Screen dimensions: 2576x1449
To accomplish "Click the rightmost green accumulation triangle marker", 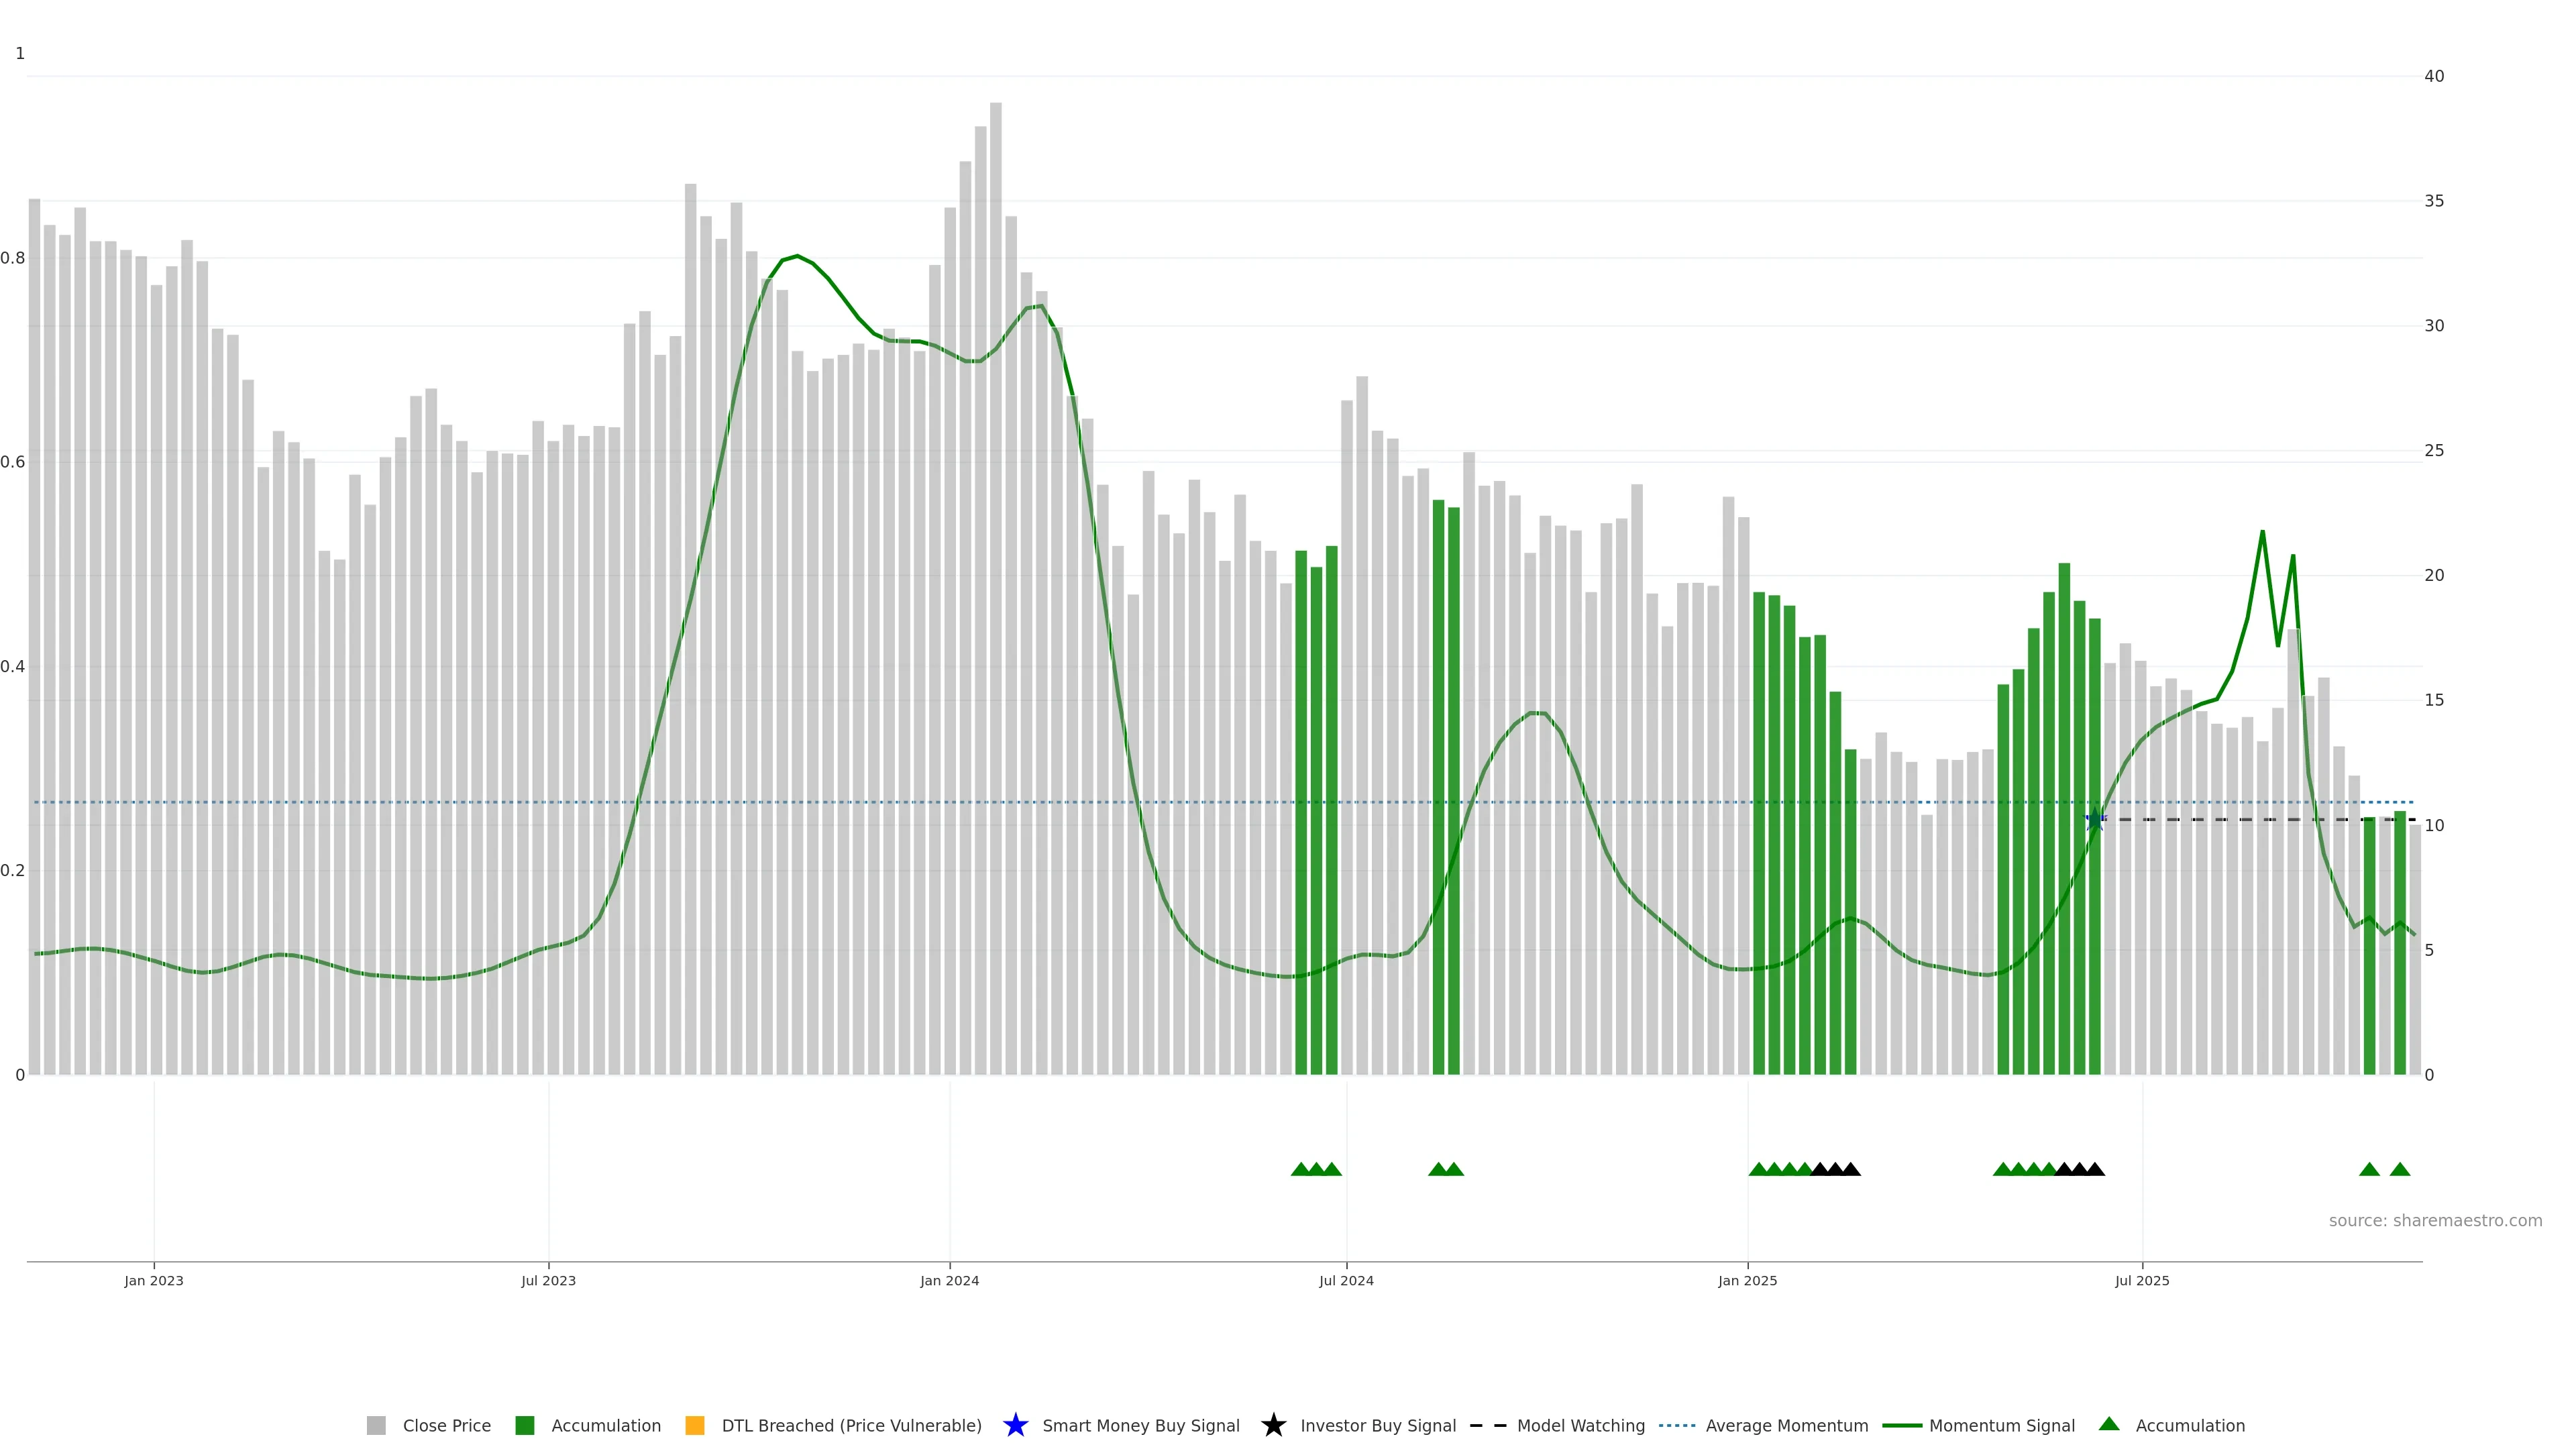I will click(x=2399, y=1169).
